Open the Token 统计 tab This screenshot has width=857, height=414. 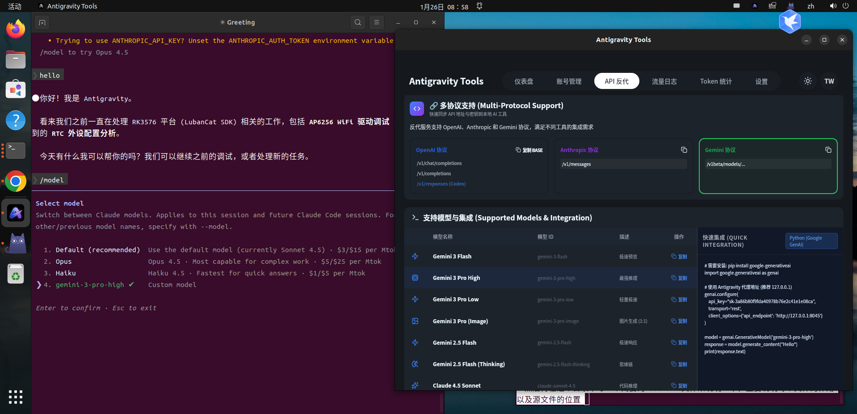point(716,81)
